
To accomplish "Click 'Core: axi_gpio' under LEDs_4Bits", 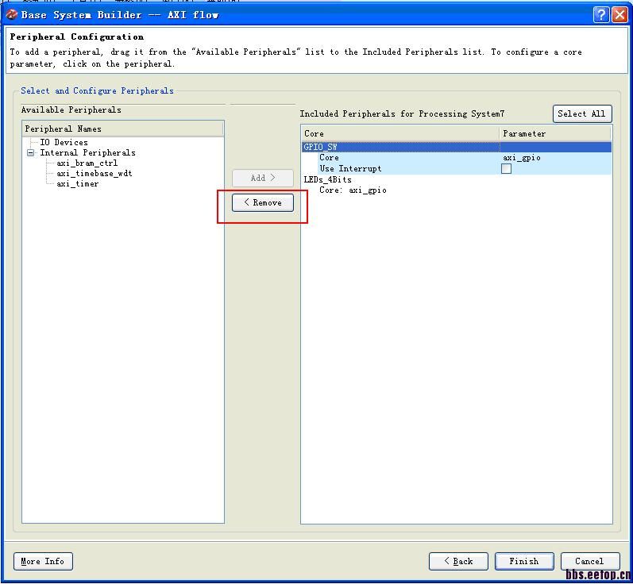I will pyautogui.click(x=353, y=190).
